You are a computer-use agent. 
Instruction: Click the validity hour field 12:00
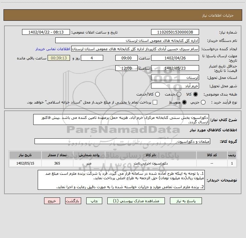pos(127,68)
